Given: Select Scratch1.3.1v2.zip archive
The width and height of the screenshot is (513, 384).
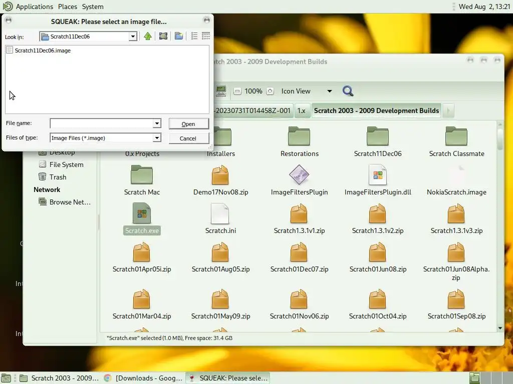Looking at the screenshot, I should tap(378, 219).
